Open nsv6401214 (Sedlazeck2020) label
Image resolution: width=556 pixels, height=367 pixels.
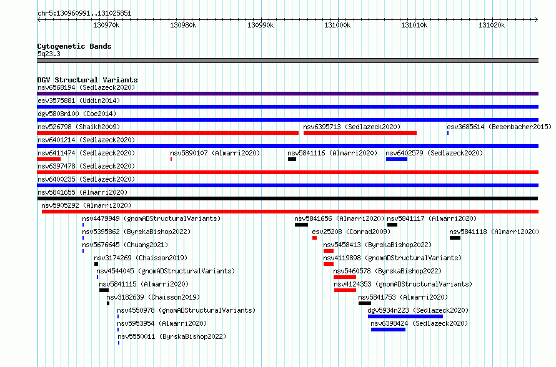click(x=86, y=140)
